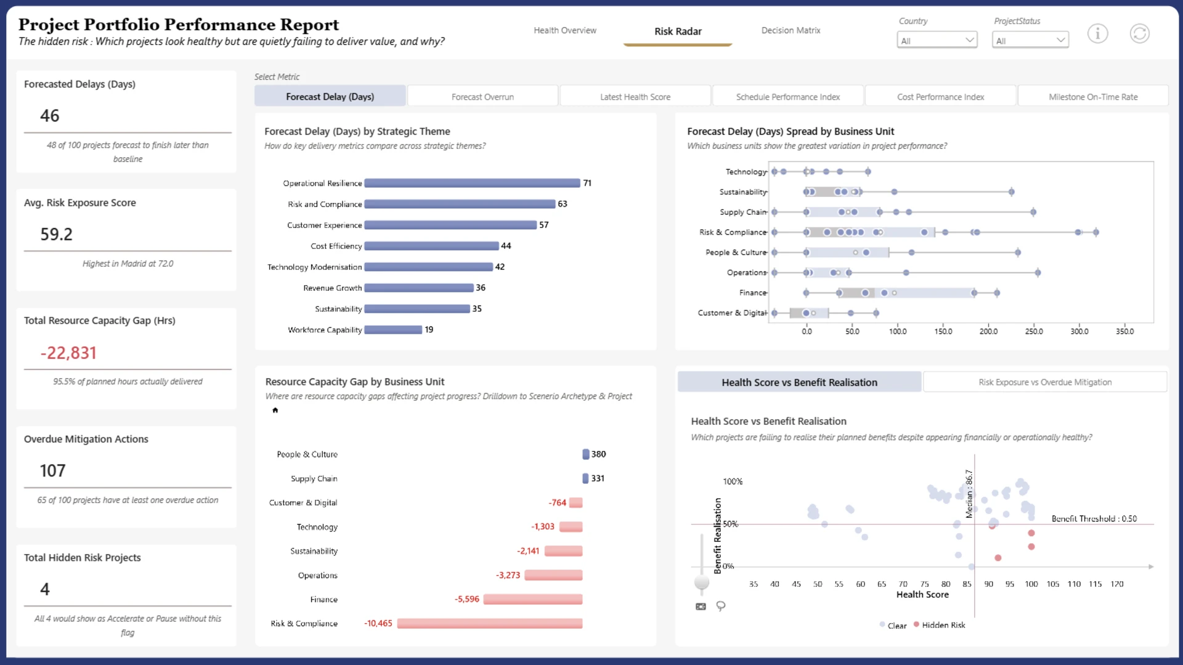Open the report information icon
1183x665 pixels.
(1097, 33)
